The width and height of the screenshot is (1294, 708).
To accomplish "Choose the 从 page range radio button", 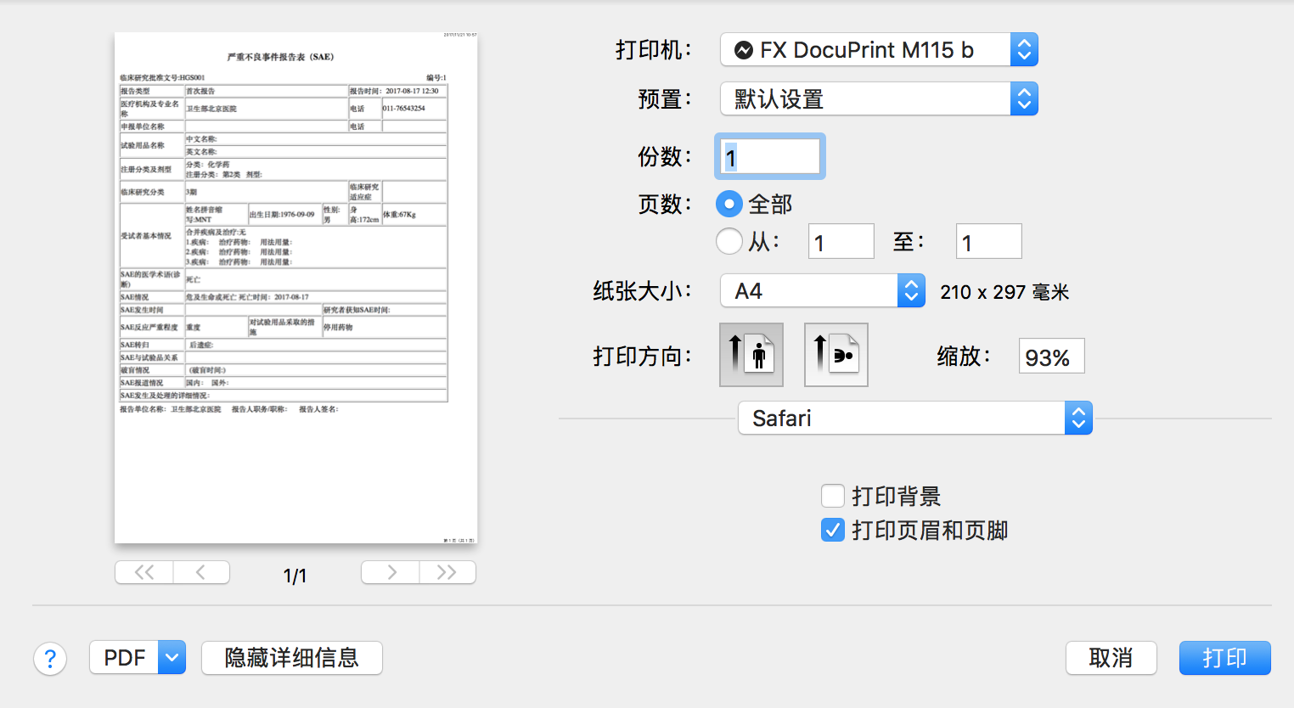I will 729,242.
